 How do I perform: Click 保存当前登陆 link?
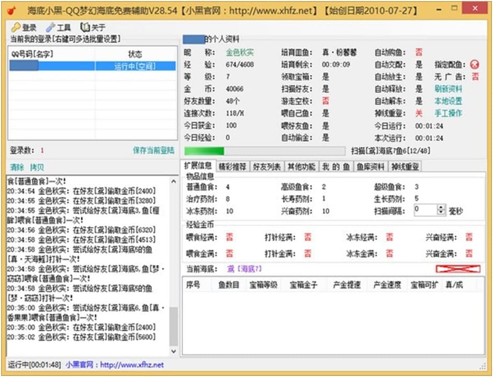pos(153,151)
